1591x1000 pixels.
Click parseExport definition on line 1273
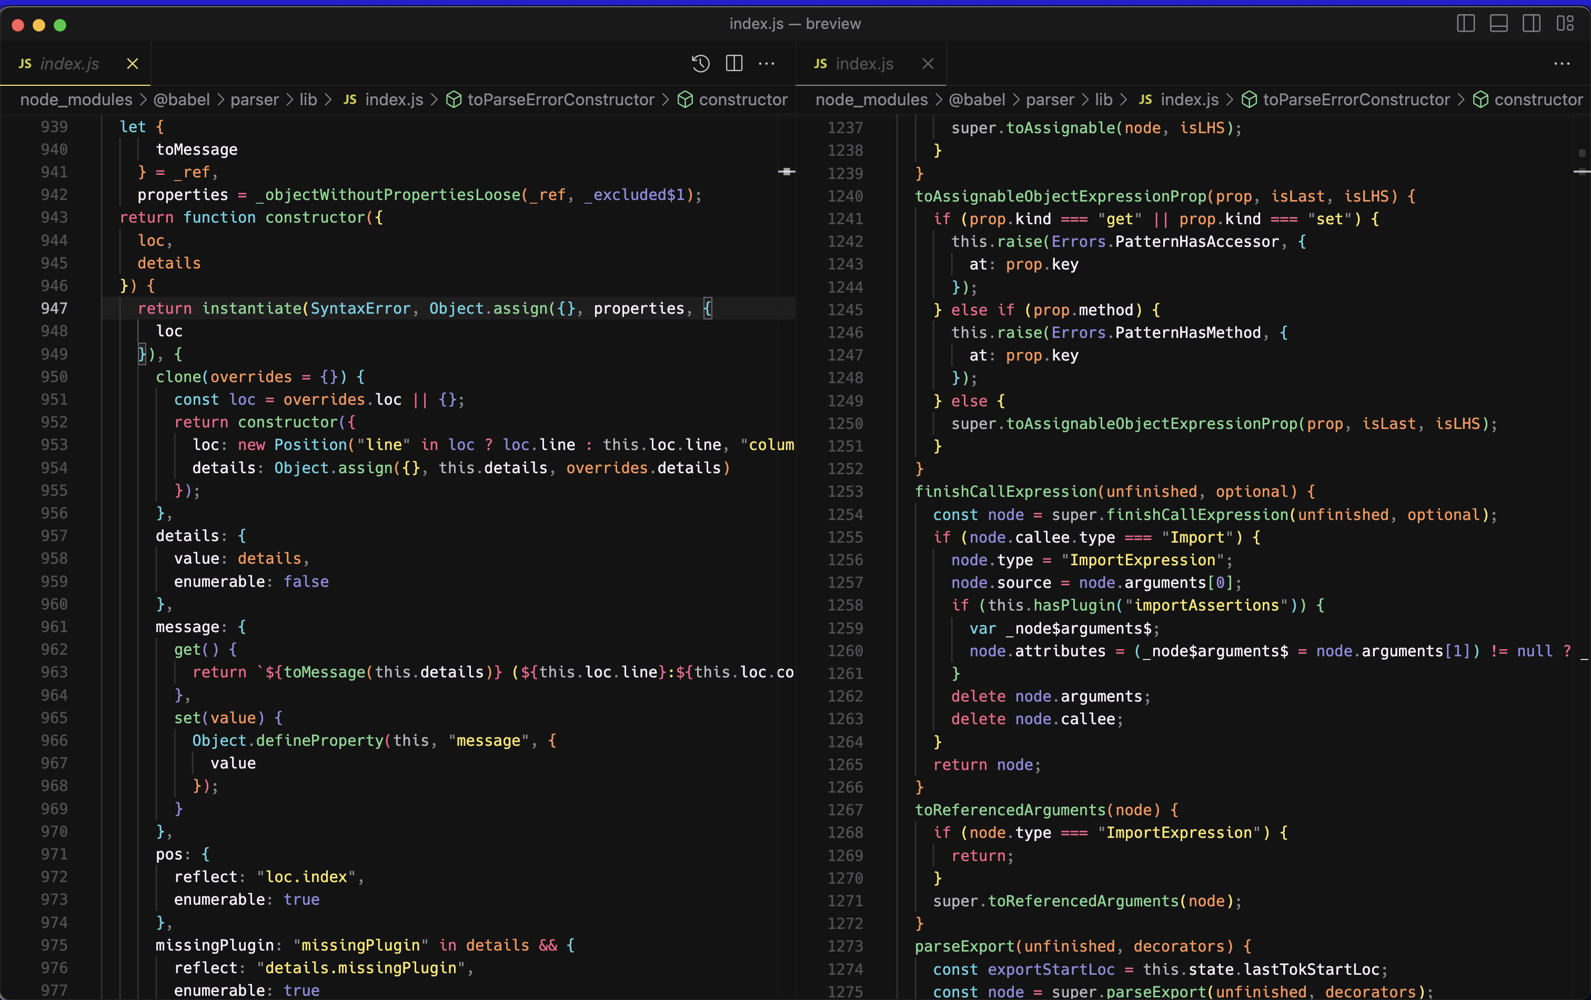(964, 946)
